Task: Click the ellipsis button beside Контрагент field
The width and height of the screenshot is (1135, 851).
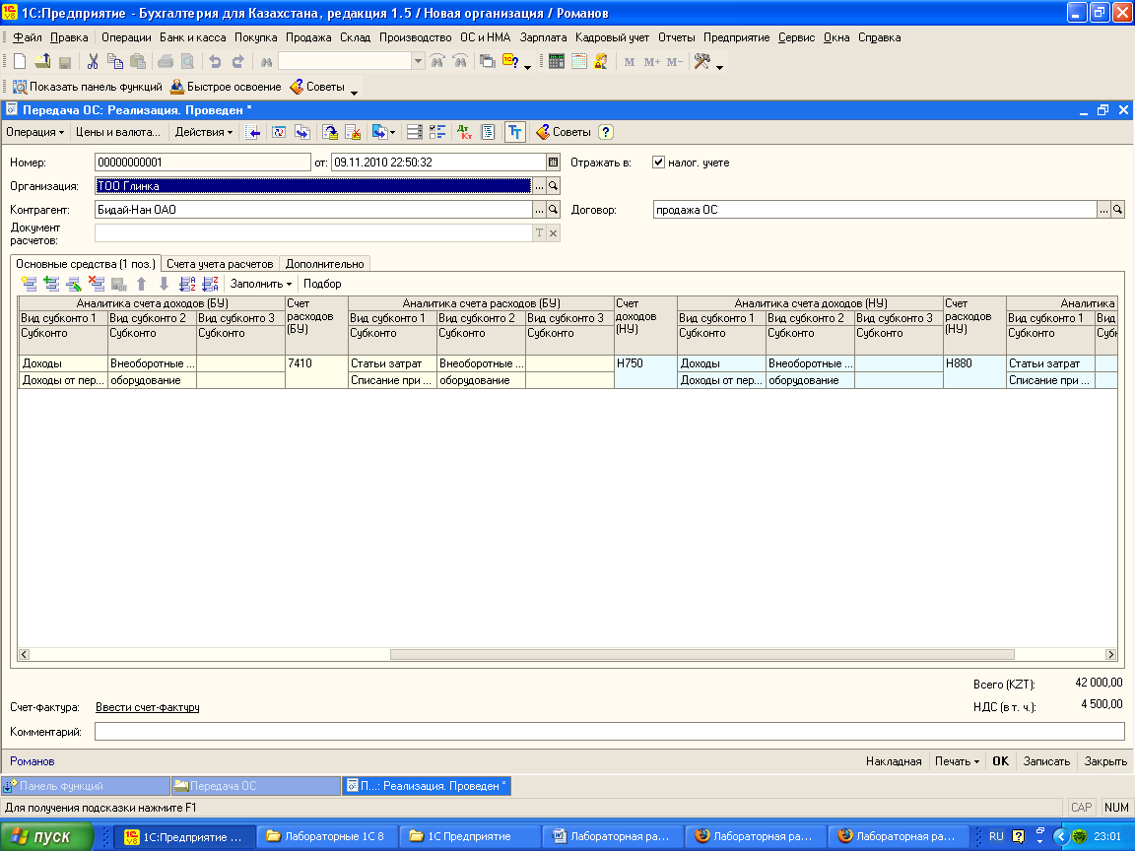Action: [539, 210]
